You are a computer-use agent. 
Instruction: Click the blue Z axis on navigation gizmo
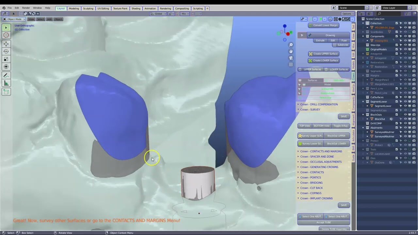click(x=285, y=26)
